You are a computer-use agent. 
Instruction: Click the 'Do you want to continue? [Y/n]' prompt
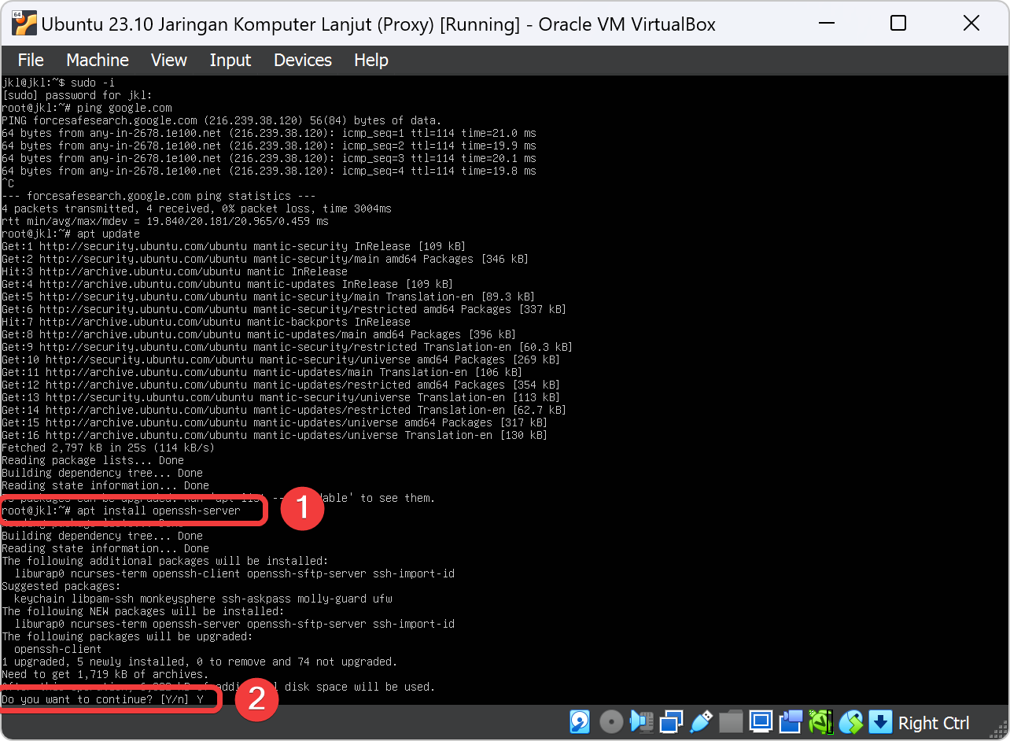pyautogui.click(x=102, y=699)
